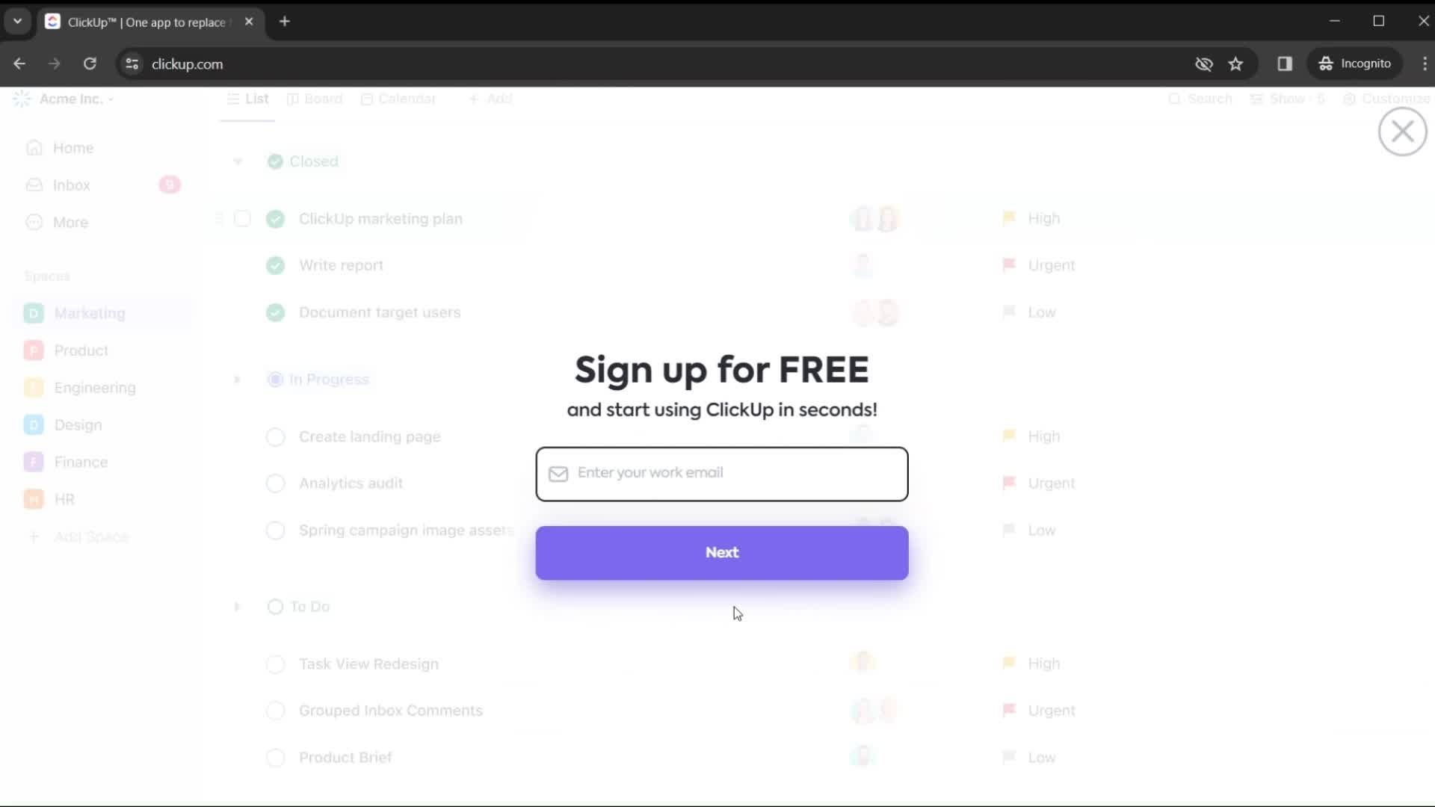Expand the To Do tasks group
The width and height of the screenshot is (1435, 807).
click(x=238, y=606)
